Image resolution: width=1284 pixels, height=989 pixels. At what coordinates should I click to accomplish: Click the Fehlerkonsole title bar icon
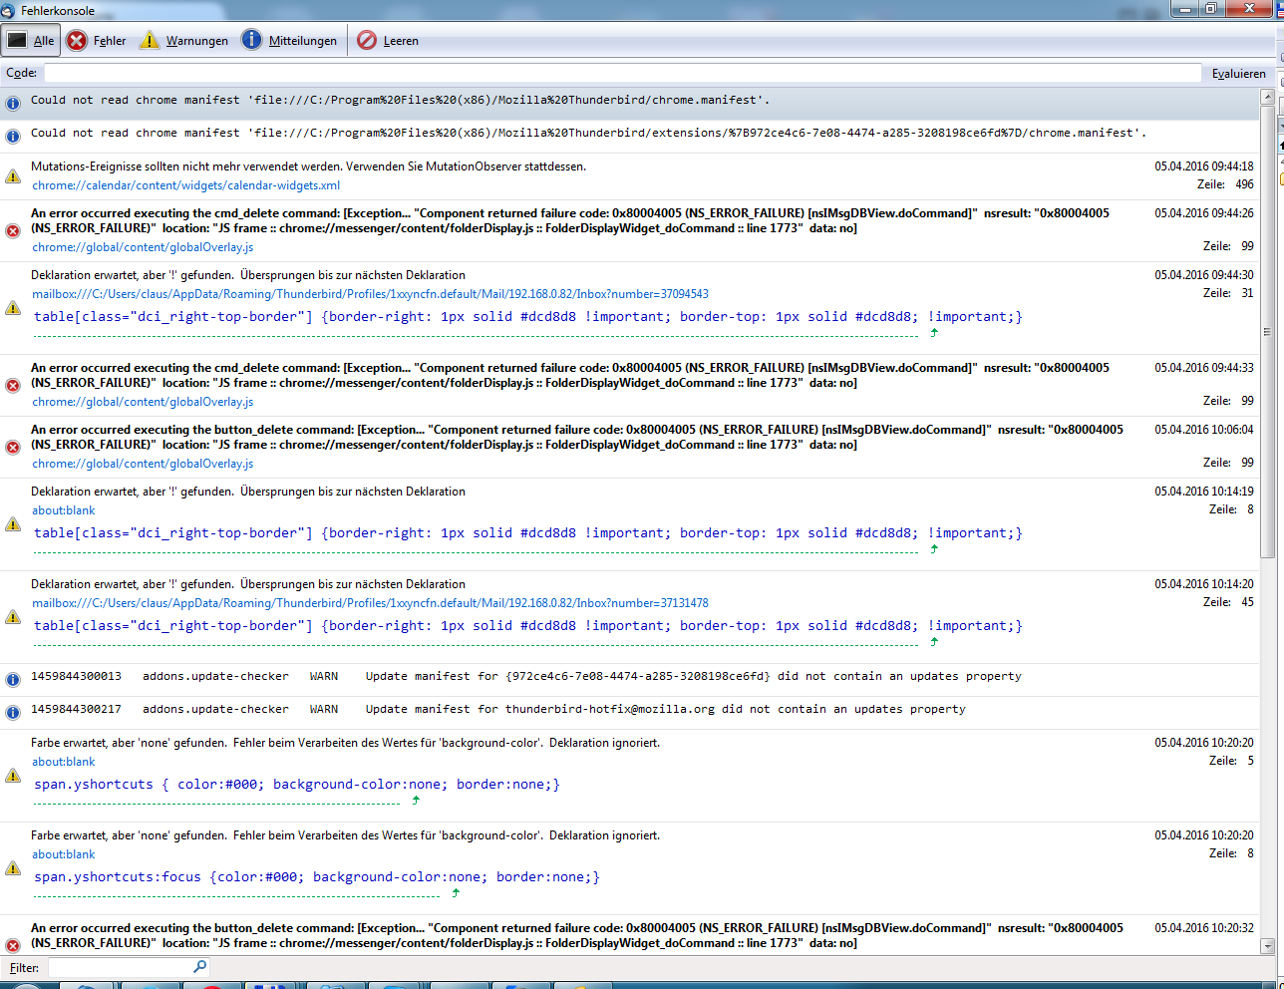pyautogui.click(x=9, y=10)
